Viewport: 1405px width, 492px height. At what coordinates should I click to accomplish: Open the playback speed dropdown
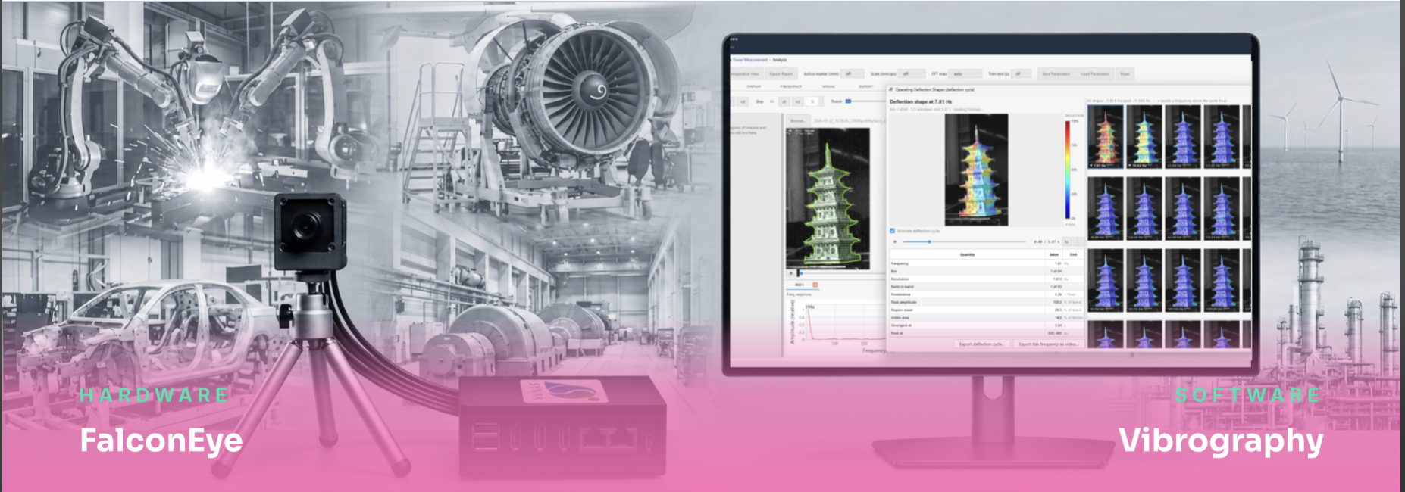click(x=1074, y=241)
